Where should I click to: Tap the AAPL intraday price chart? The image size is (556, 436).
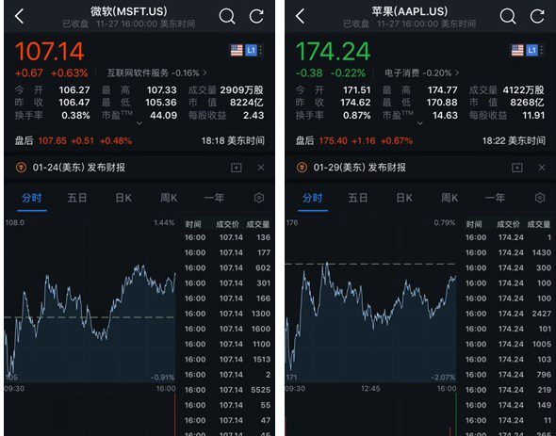click(371, 301)
